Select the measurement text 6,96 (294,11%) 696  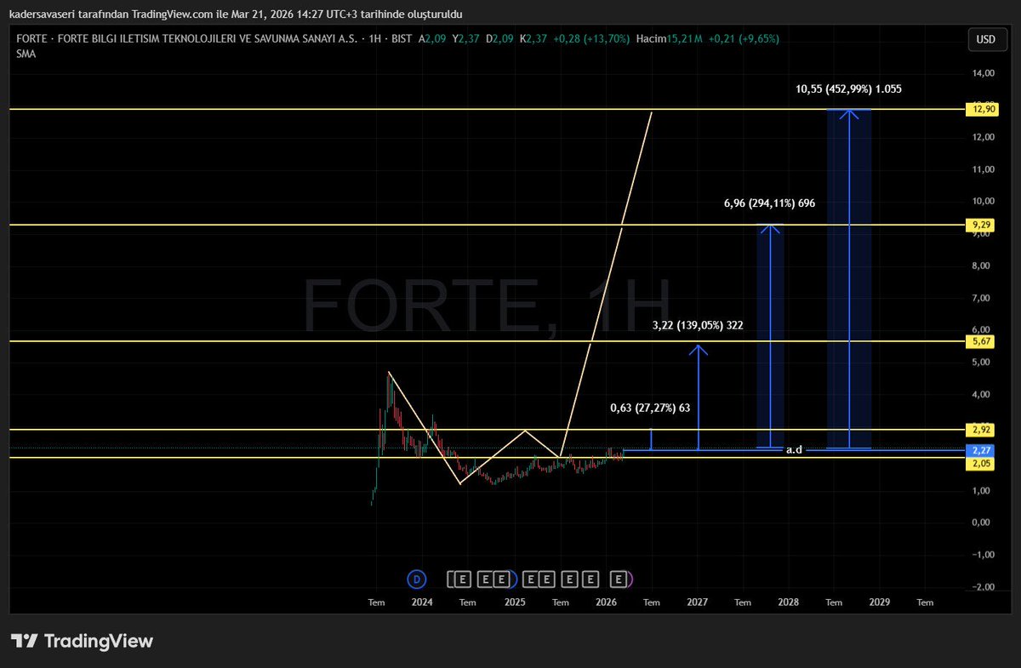point(770,203)
